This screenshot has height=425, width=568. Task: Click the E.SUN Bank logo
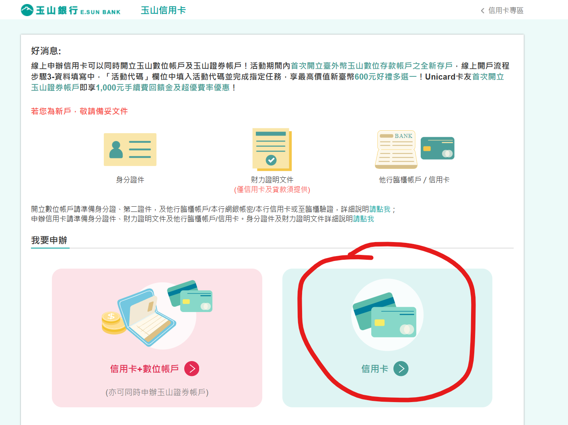70,10
